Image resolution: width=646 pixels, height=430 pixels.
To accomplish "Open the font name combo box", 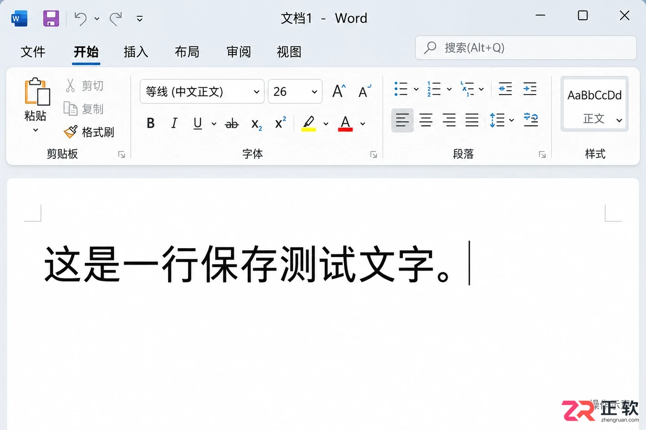I will pos(202,91).
